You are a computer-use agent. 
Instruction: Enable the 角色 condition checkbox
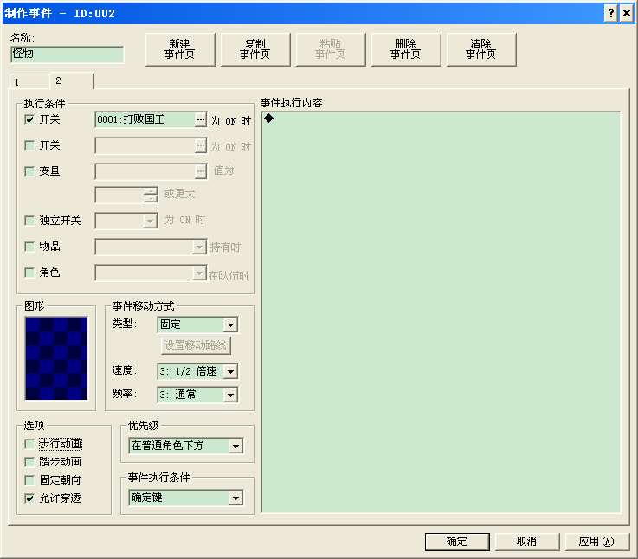point(29,273)
